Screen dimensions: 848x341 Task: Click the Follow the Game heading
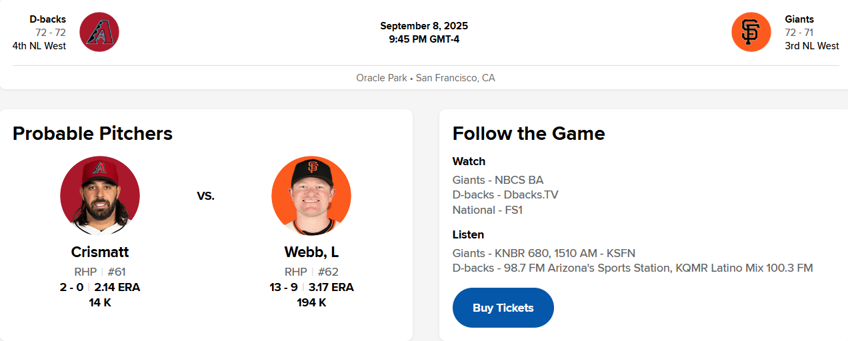[x=529, y=133]
